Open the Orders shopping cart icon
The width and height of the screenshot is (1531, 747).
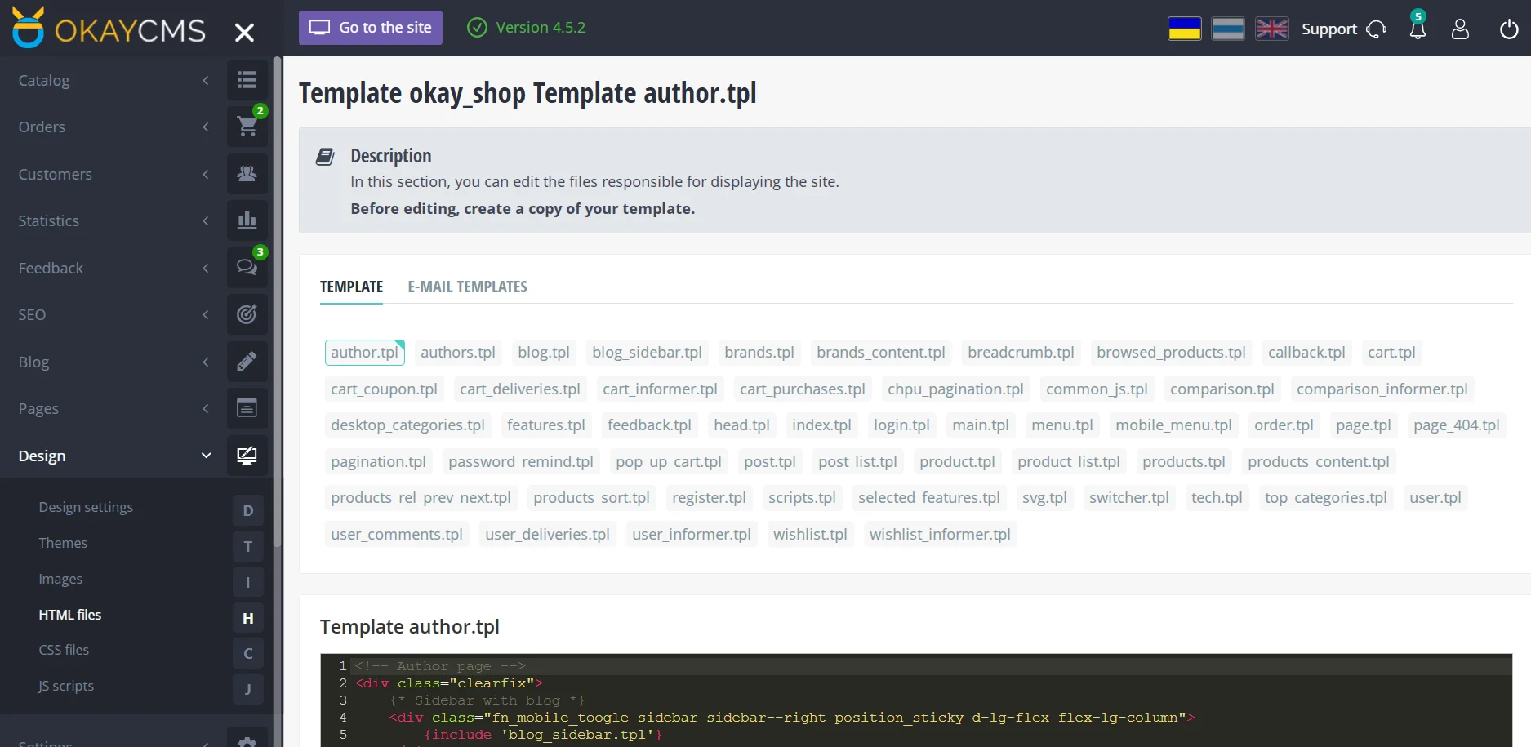[x=247, y=127]
